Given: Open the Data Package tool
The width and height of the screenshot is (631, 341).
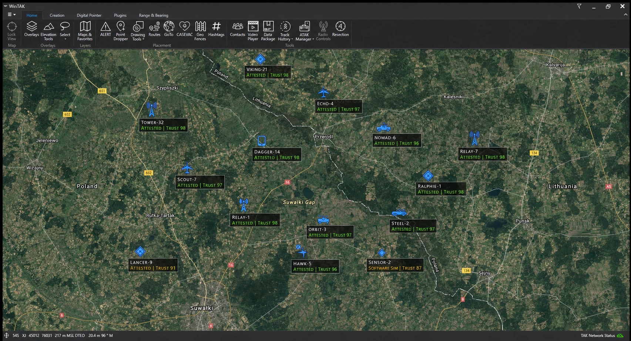Looking at the screenshot, I should (268, 31).
